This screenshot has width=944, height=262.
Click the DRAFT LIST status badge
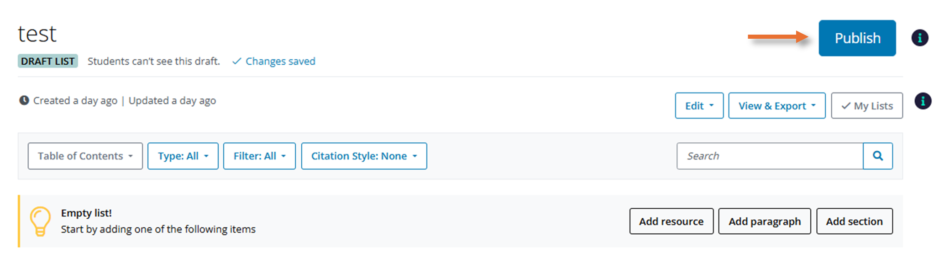48,61
